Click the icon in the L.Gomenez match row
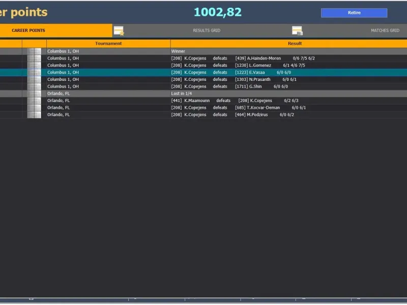 [x=34, y=65]
